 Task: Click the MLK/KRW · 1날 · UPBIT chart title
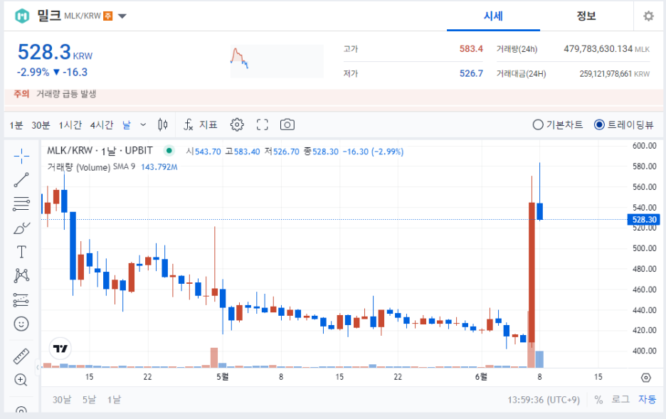coord(100,150)
